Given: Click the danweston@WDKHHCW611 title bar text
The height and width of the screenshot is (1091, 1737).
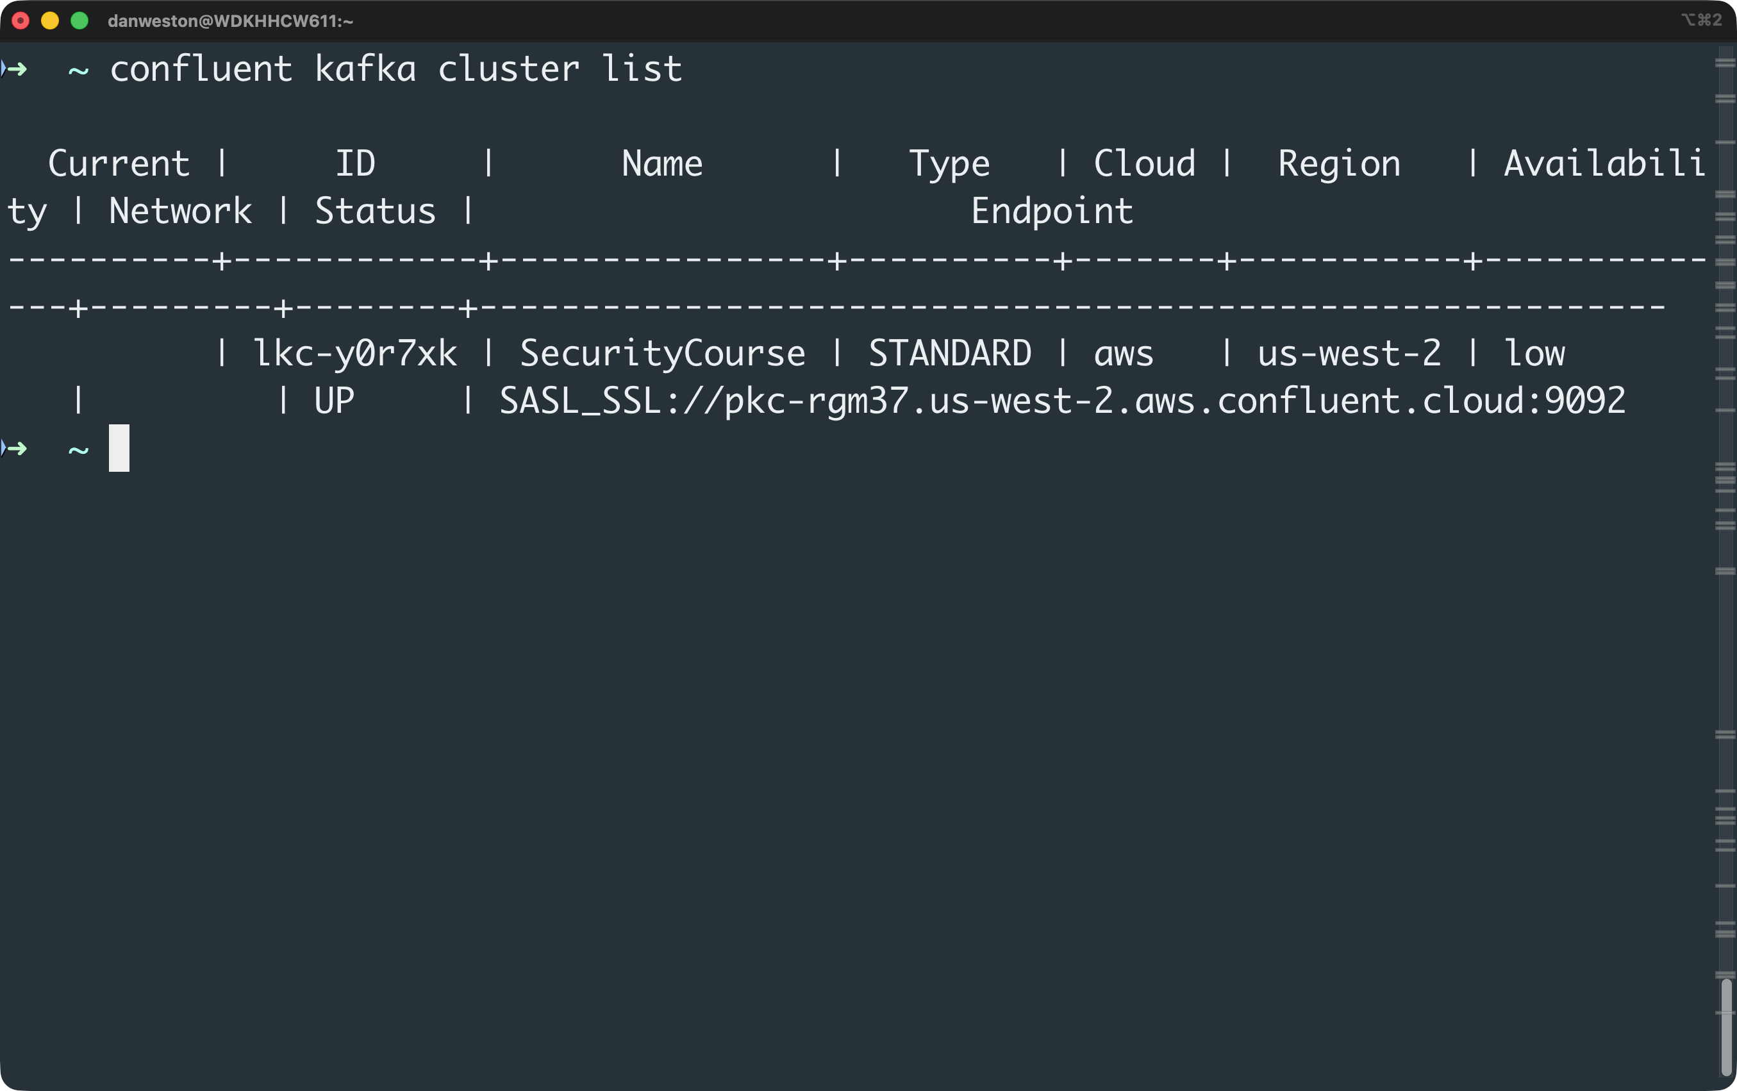Looking at the screenshot, I should 229,21.
